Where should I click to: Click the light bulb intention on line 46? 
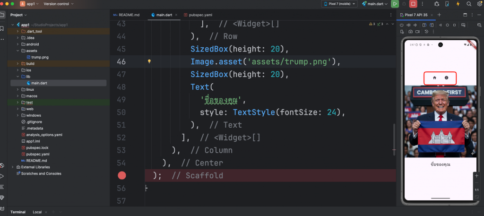[x=149, y=61]
